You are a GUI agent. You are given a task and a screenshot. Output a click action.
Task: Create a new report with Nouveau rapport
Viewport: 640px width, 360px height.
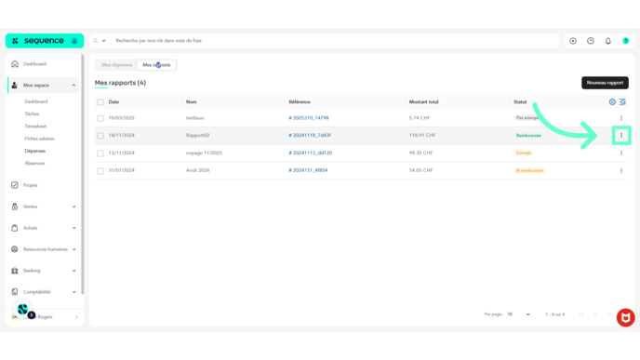click(x=605, y=83)
